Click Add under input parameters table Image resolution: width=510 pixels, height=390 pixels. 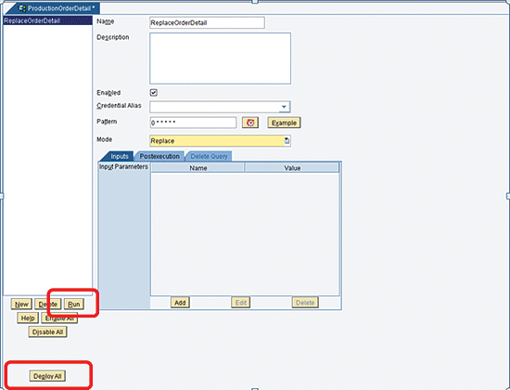pos(180,303)
